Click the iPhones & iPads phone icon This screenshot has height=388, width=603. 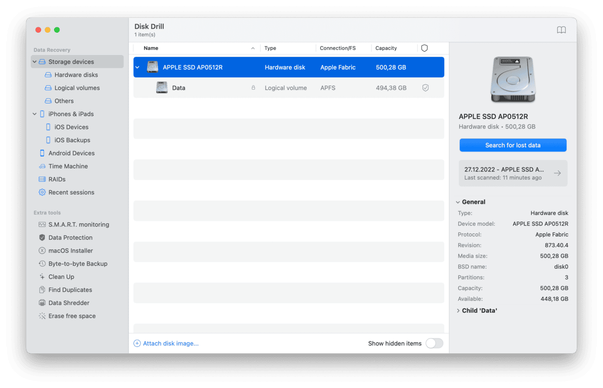(42, 114)
